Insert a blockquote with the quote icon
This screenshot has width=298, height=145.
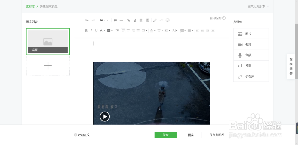115,20
